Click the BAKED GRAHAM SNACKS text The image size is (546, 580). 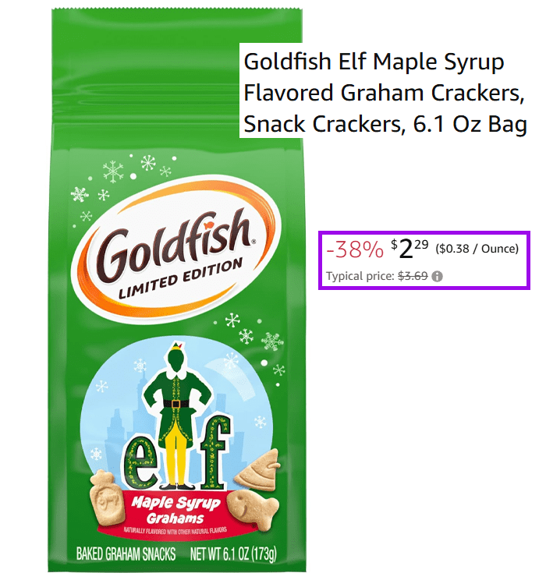126,554
